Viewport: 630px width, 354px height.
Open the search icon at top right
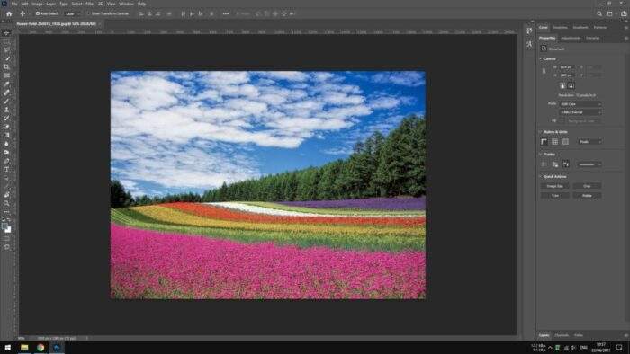pos(599,13)
